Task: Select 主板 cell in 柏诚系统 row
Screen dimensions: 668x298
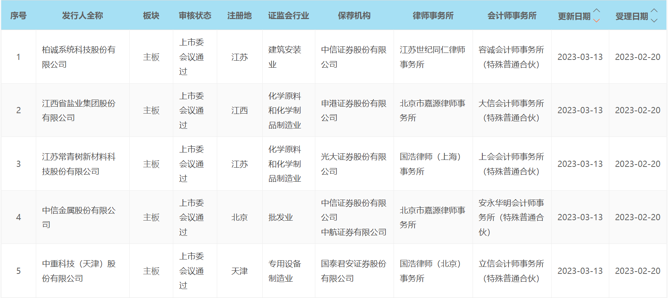Action: pos(151,57)
